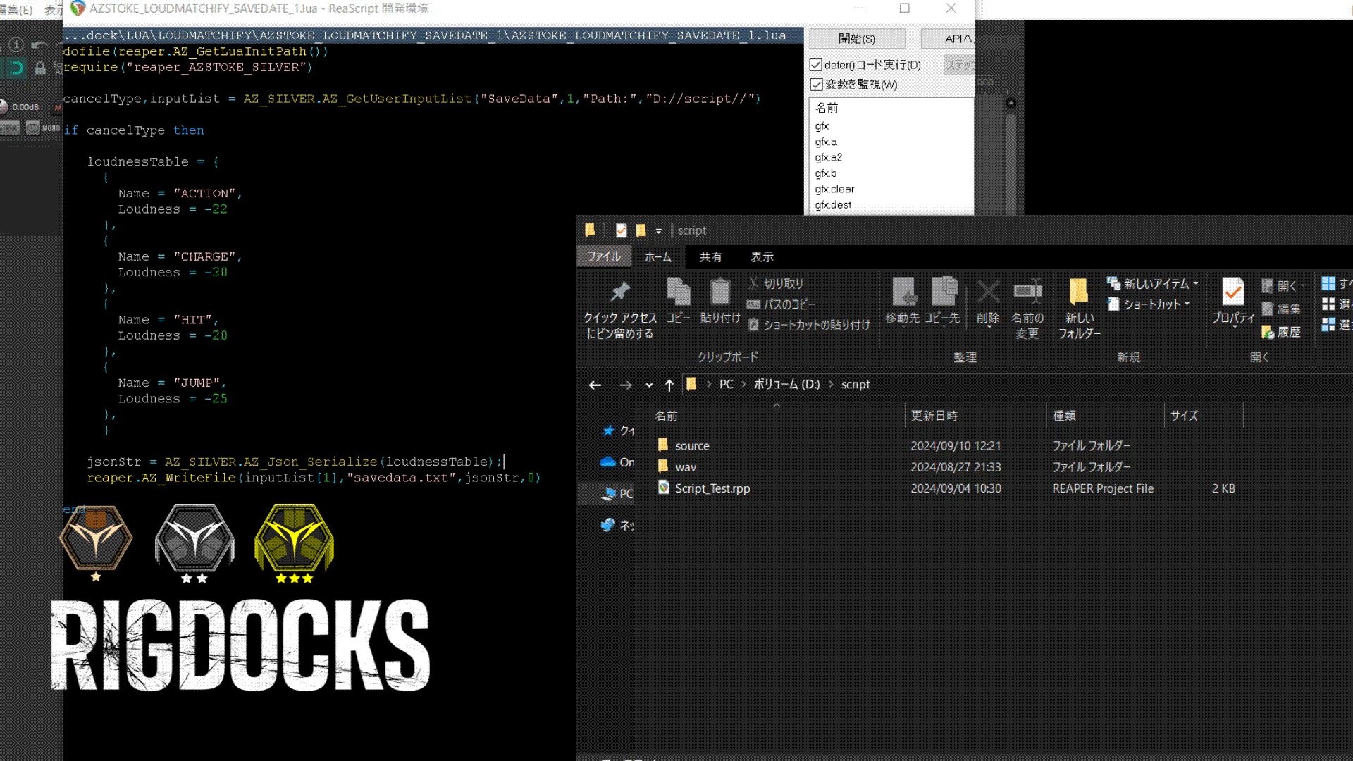Open the recent locations dropdown arrow
Viewport: 1353px width, 761px height.
(649, 385)
